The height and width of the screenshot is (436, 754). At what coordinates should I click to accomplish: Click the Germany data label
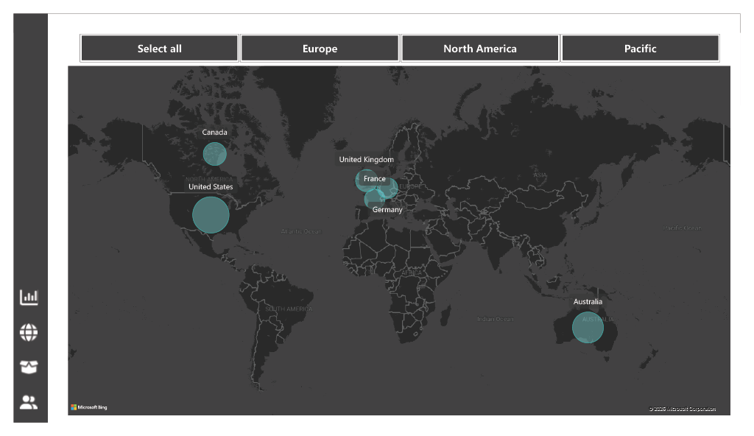[387, 210]
